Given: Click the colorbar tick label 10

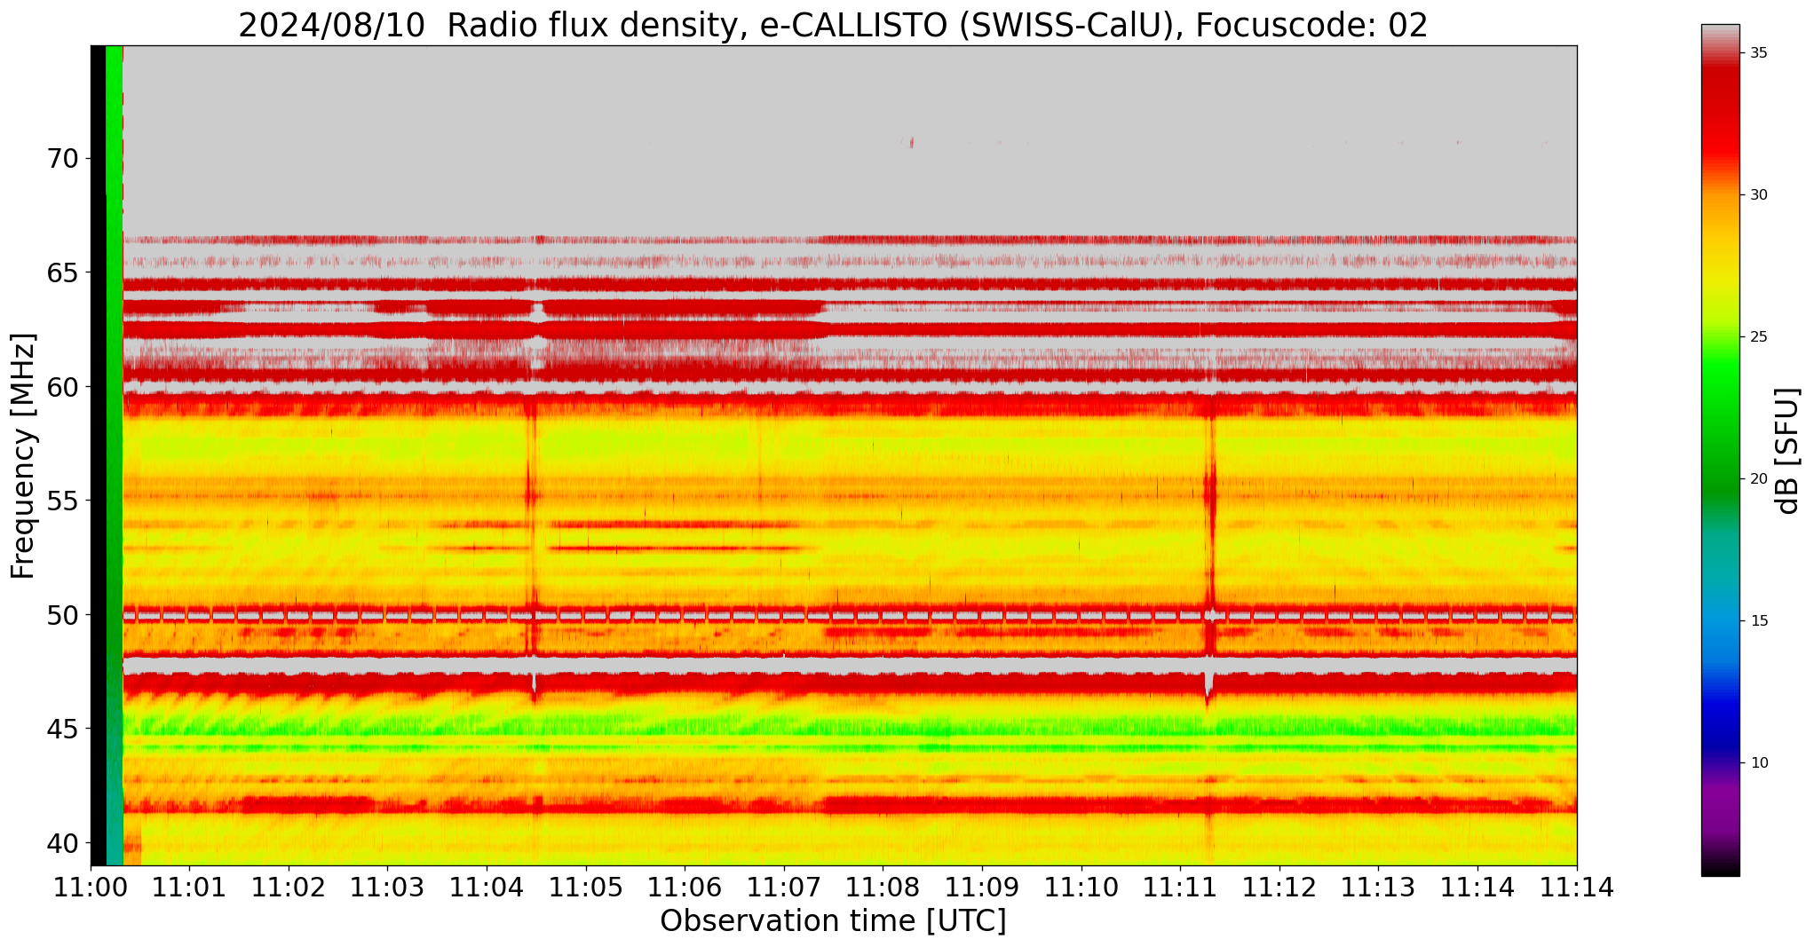Looking at the screenshot, I should tap(1758, 763).
